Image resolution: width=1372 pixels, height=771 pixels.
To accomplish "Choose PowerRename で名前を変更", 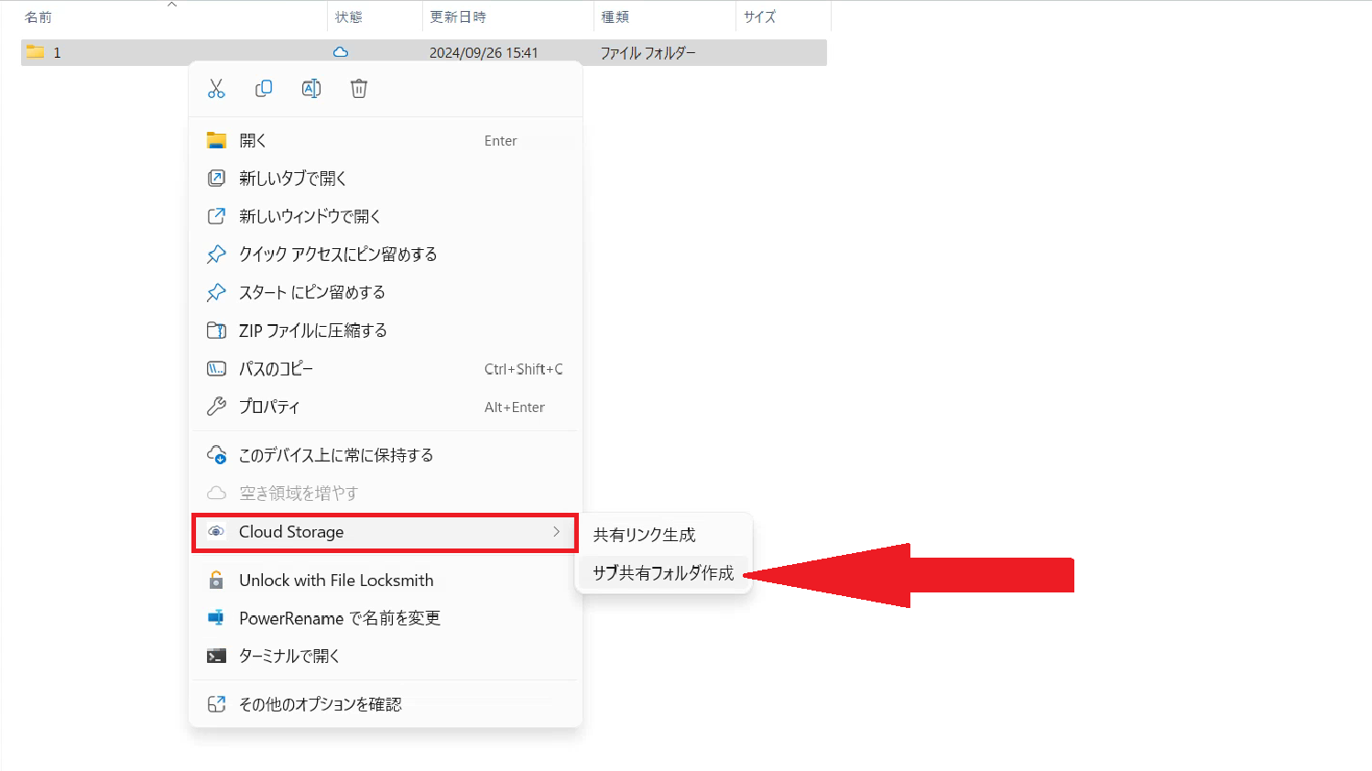I will [385, 618].
